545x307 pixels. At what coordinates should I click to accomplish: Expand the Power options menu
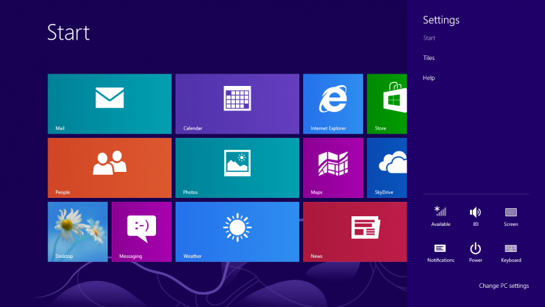[476, 252]
